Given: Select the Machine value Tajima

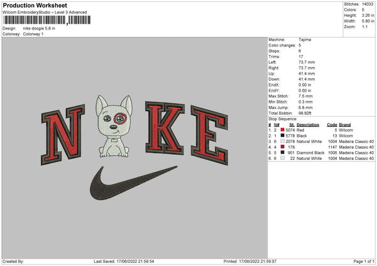Looking at the screenshot, I should (x=305, y=40).
